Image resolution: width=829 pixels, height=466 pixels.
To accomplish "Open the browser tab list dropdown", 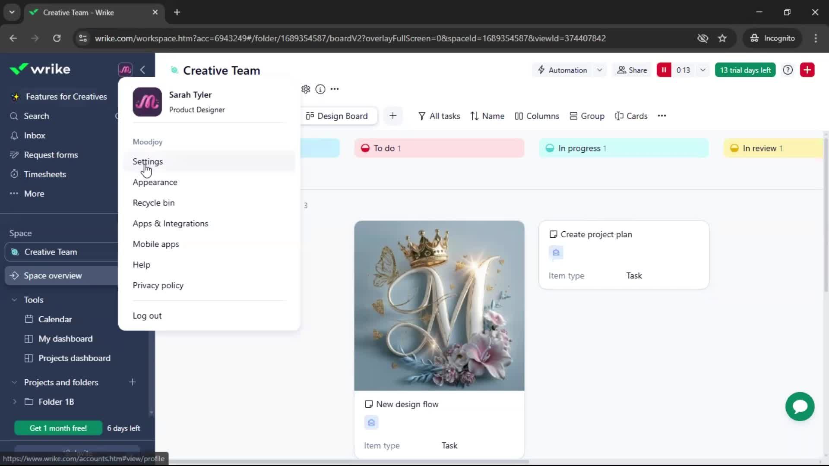I will pyautogui.click(x=12, y=12).
